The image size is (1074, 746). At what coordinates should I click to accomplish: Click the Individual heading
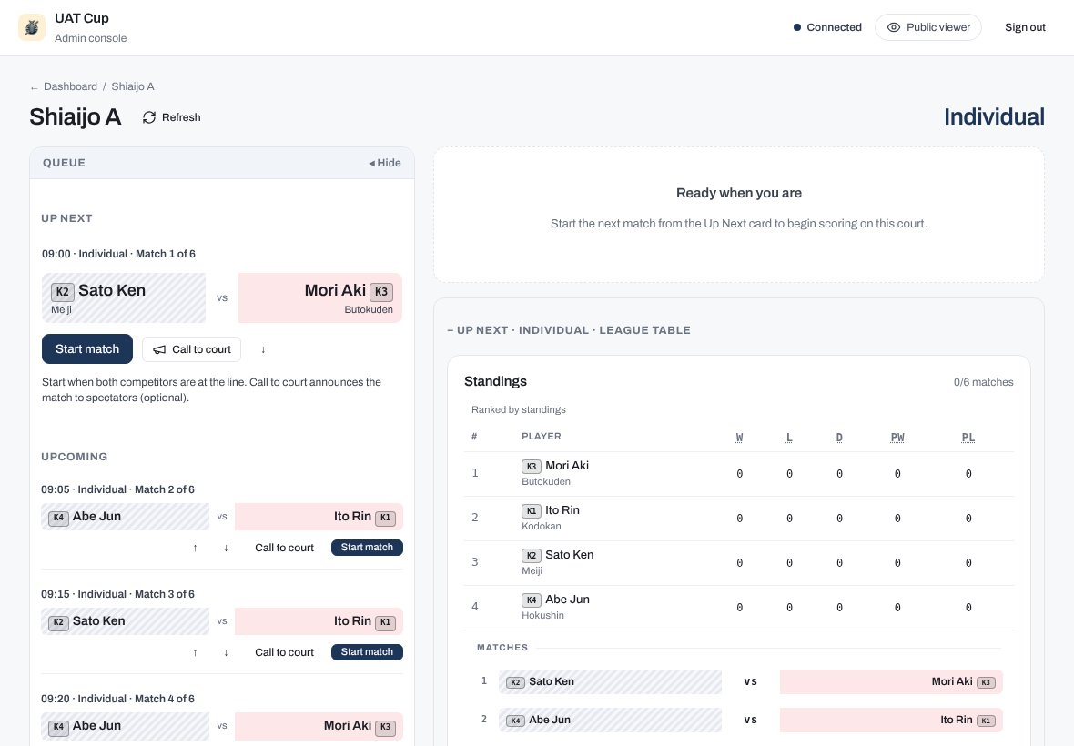pyautogui.click(x=994, y=117)
